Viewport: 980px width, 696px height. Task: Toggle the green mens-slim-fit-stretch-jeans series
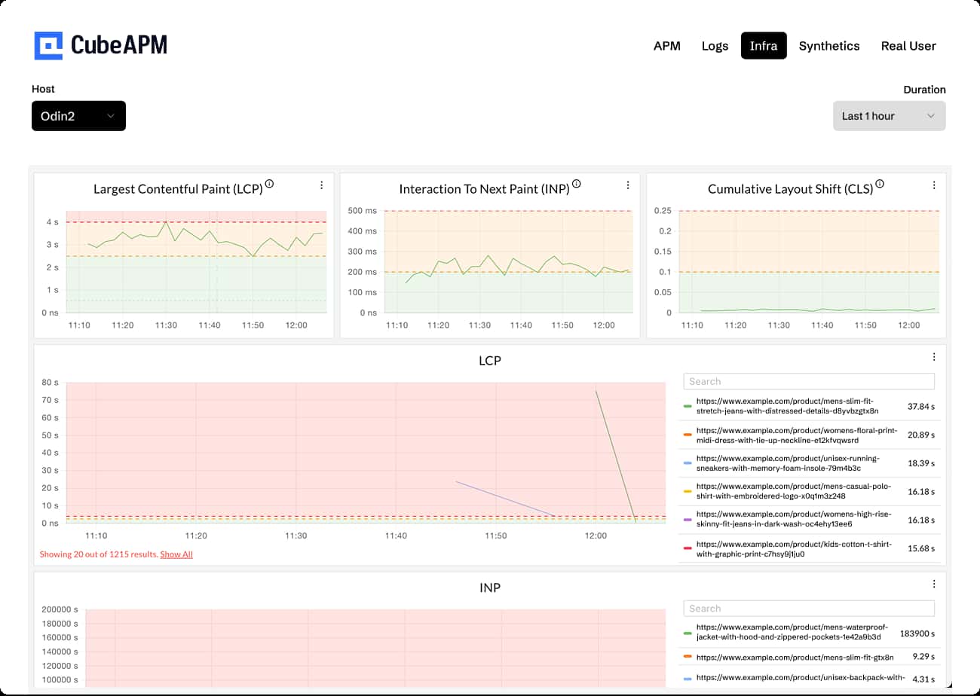pos(687,406)
